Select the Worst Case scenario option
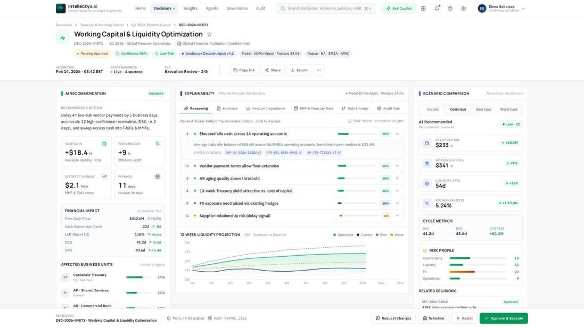Image resolution: width=584 pixels, height=328 pixels. point(508,110)
